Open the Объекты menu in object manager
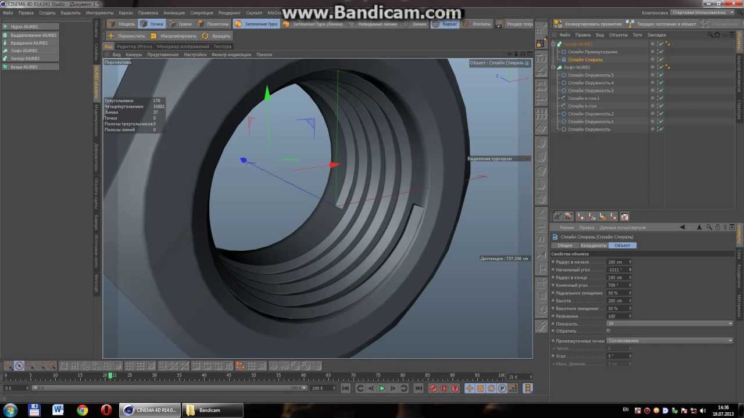 (x=618, y=35)
